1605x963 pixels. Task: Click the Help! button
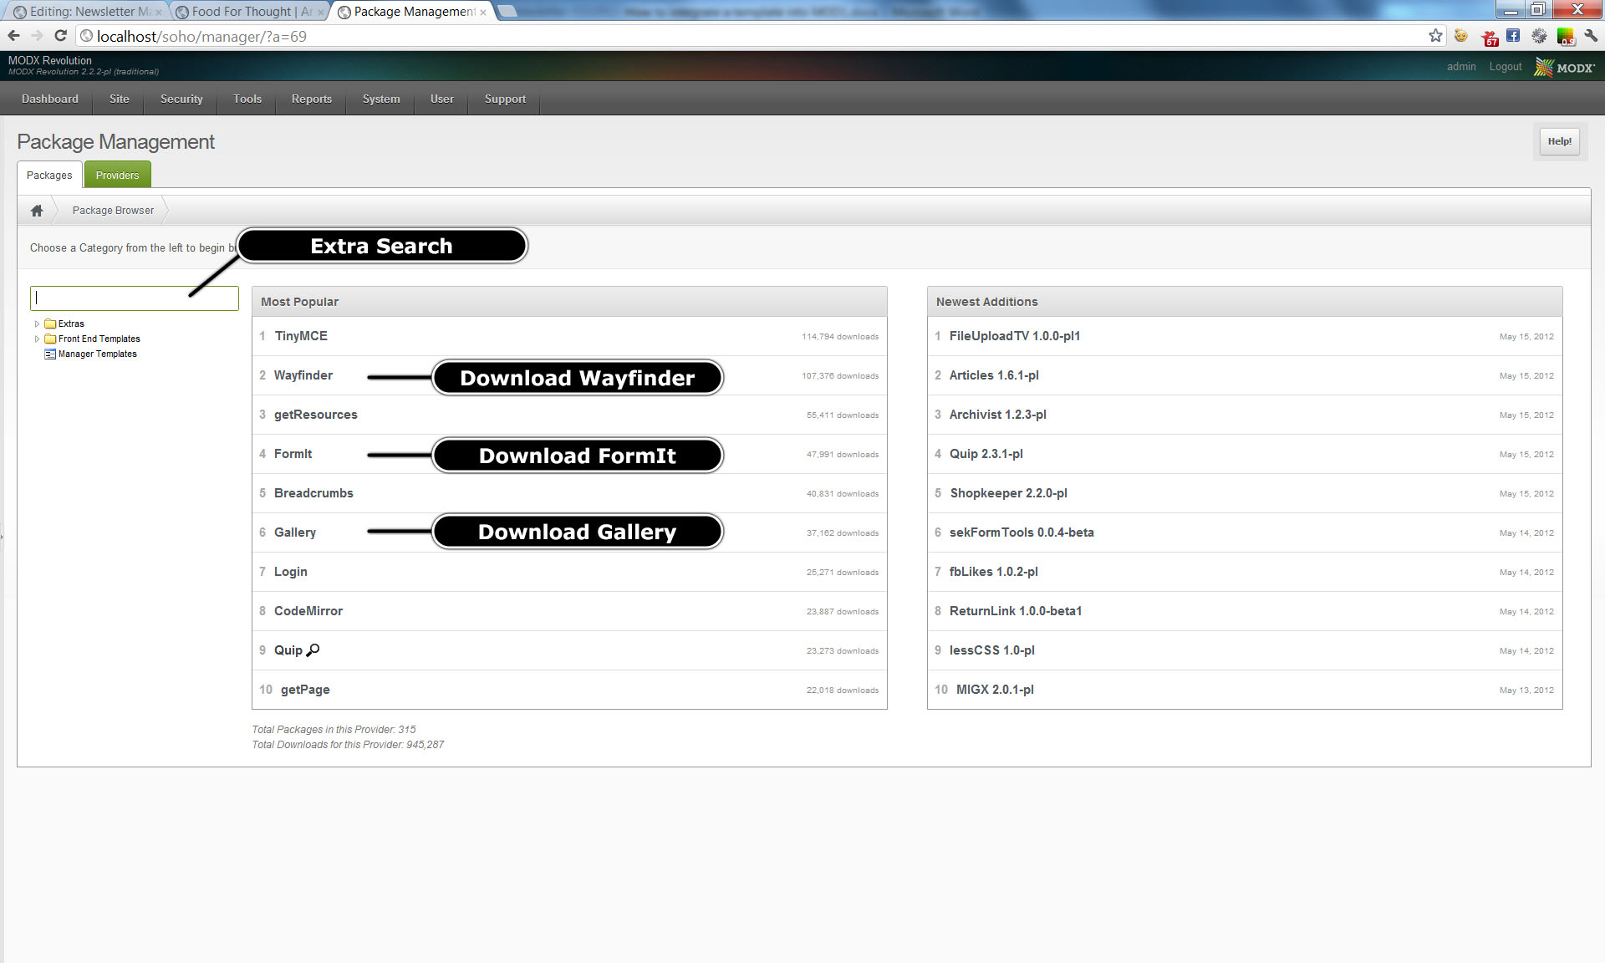[1559, 141]
